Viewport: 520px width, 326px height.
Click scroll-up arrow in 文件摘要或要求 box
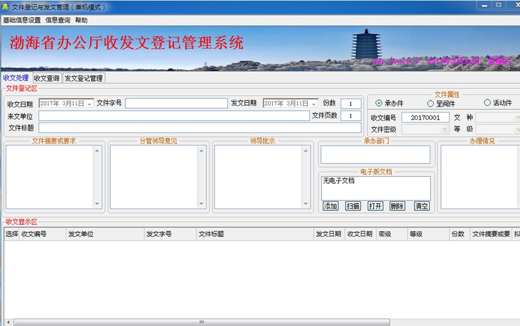click(97, 150)
